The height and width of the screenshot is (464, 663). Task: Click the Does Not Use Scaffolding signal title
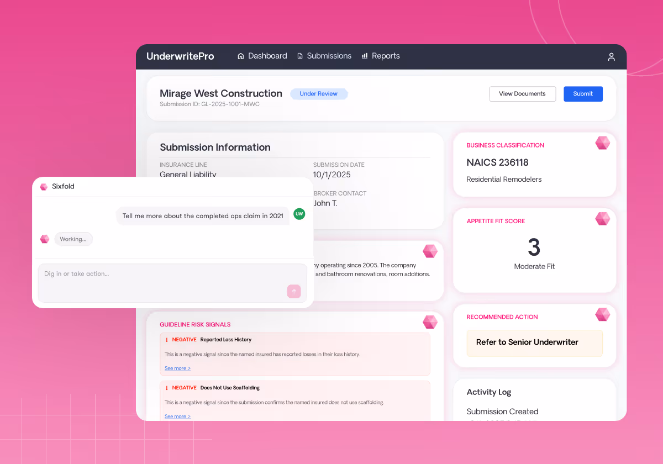(x=230, y=388)
